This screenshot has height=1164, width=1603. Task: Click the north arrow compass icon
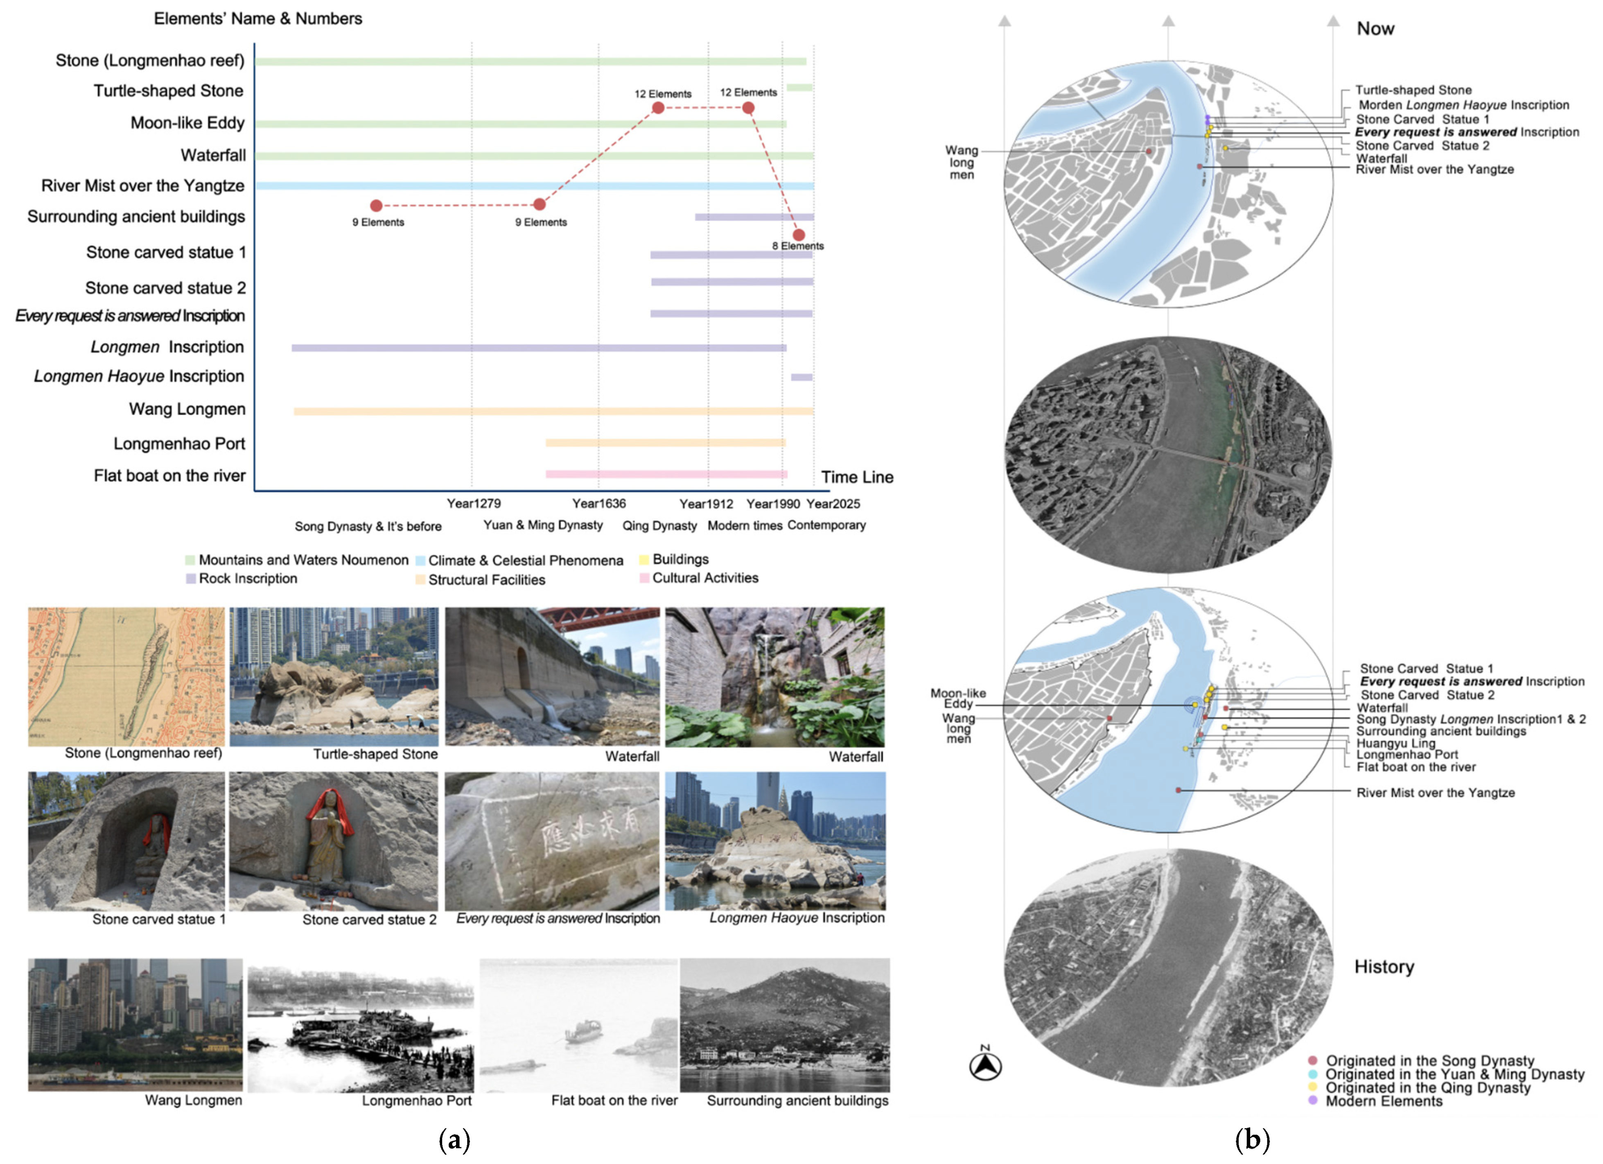tap(985, 1067)
